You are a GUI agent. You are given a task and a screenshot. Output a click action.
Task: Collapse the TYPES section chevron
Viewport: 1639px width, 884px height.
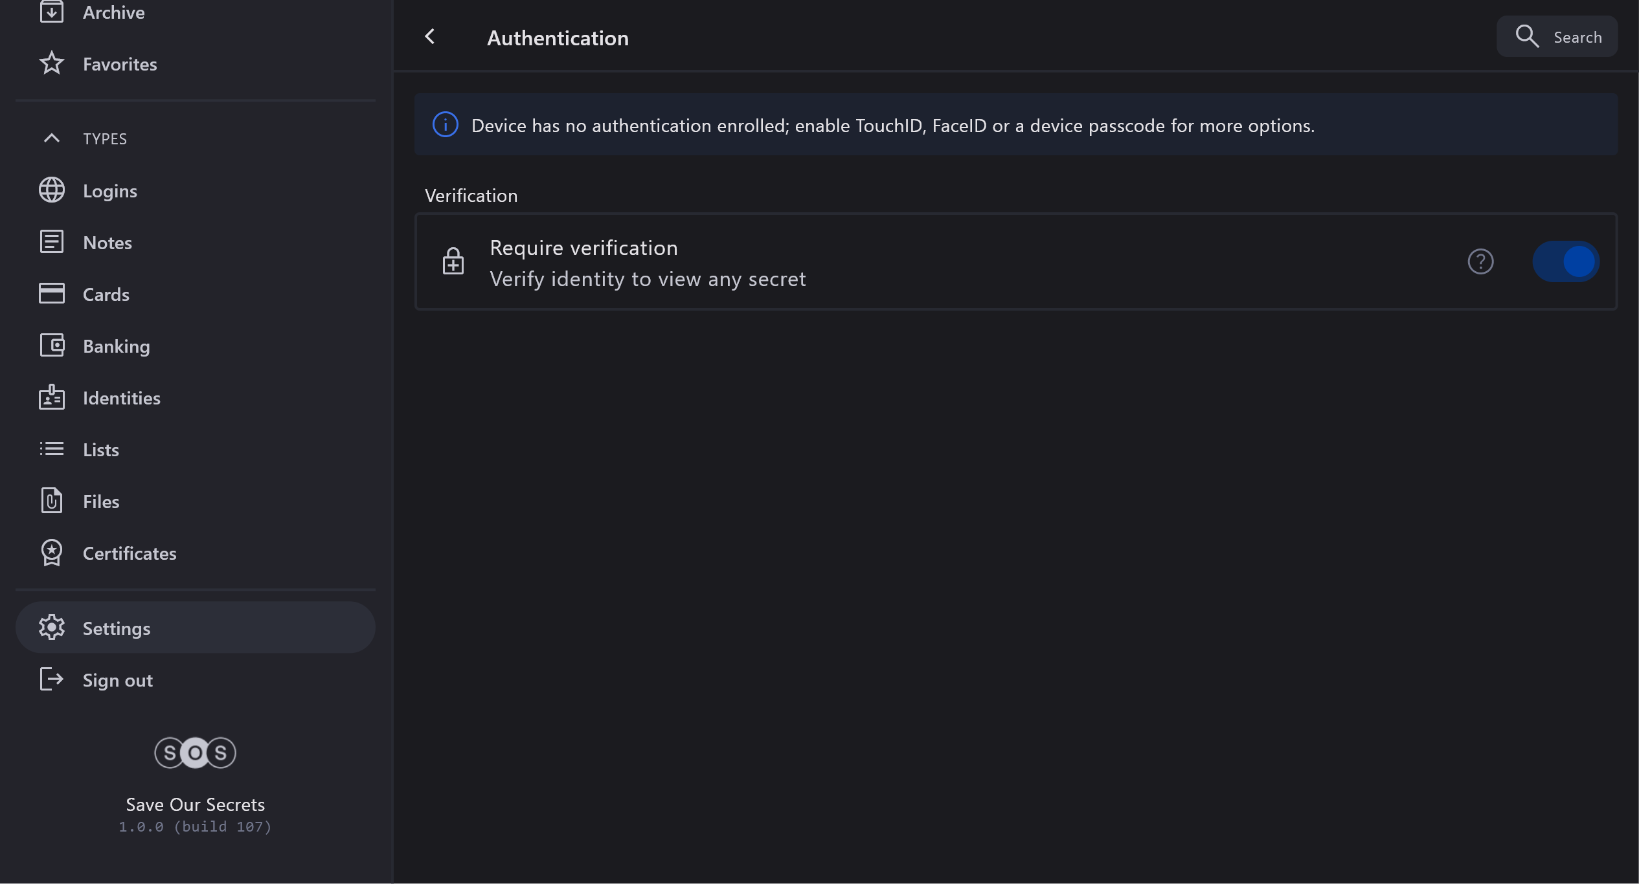click(52, 138)
